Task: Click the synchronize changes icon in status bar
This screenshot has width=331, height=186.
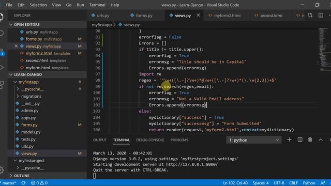Action: click(x=23, y=183)
